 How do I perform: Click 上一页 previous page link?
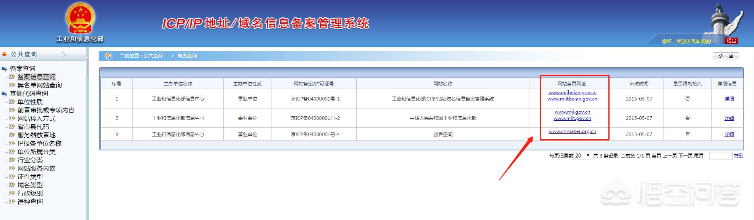tap(670, 156)
